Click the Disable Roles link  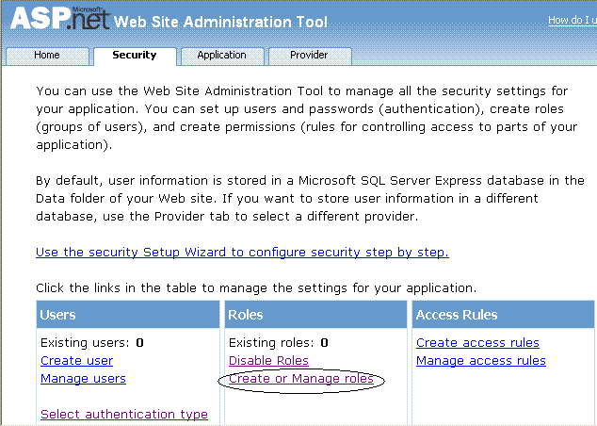point(268,361)
